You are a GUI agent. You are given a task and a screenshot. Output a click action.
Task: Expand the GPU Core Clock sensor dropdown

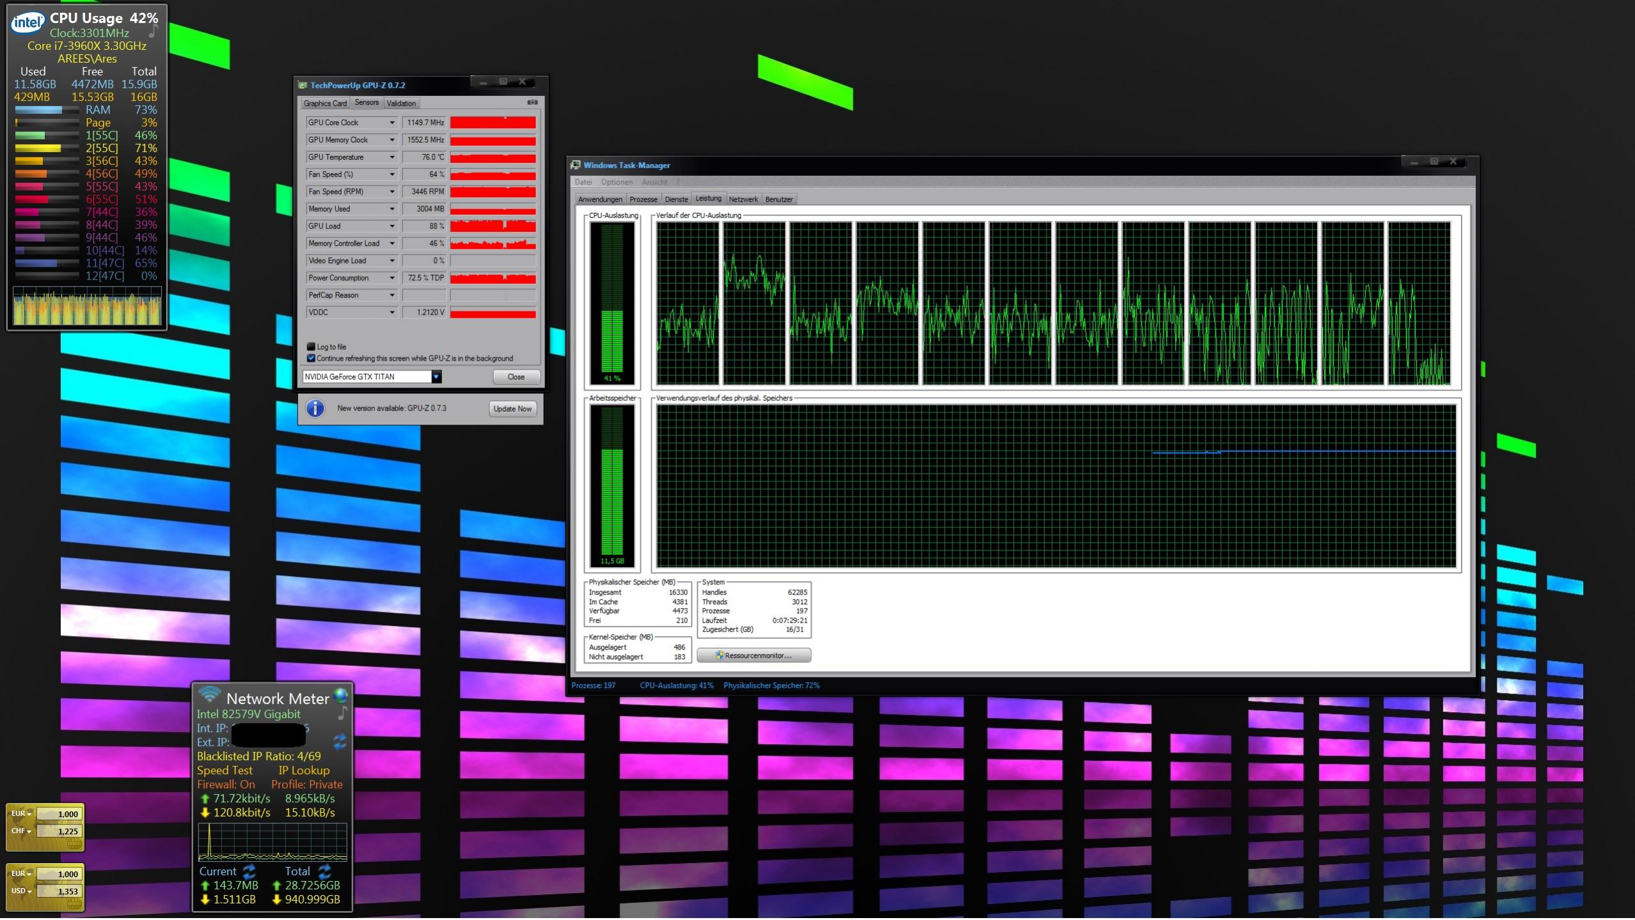tap(392, 123)
